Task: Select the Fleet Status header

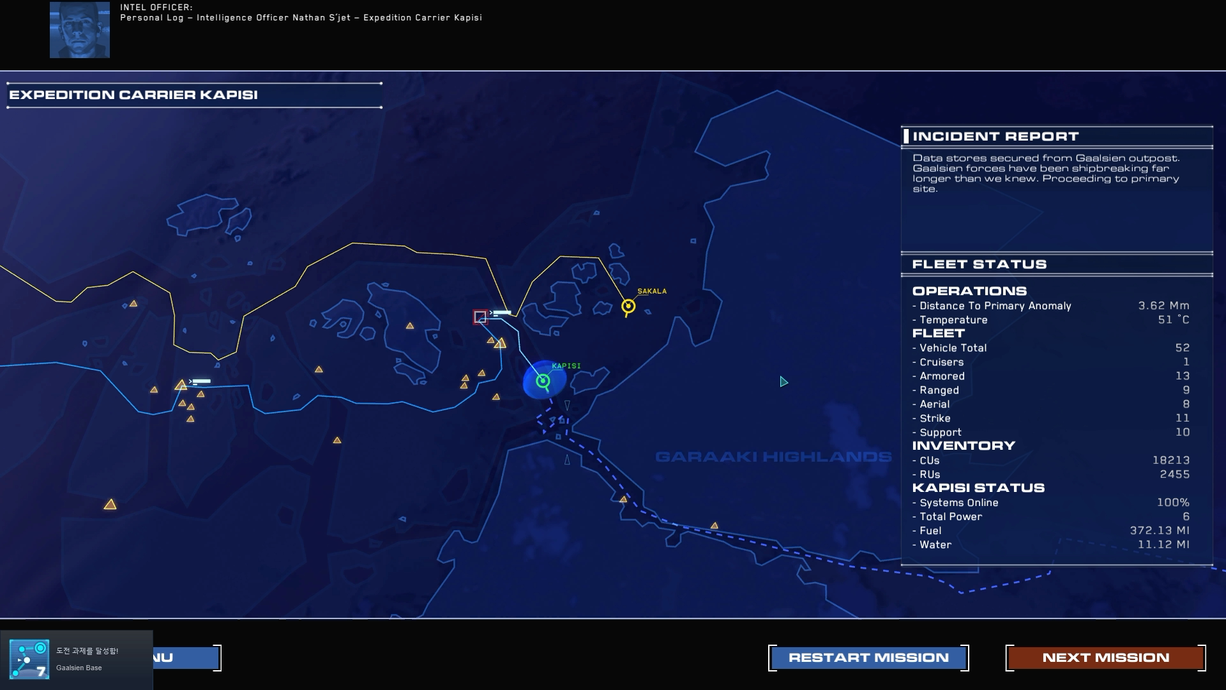Action: 979,264
